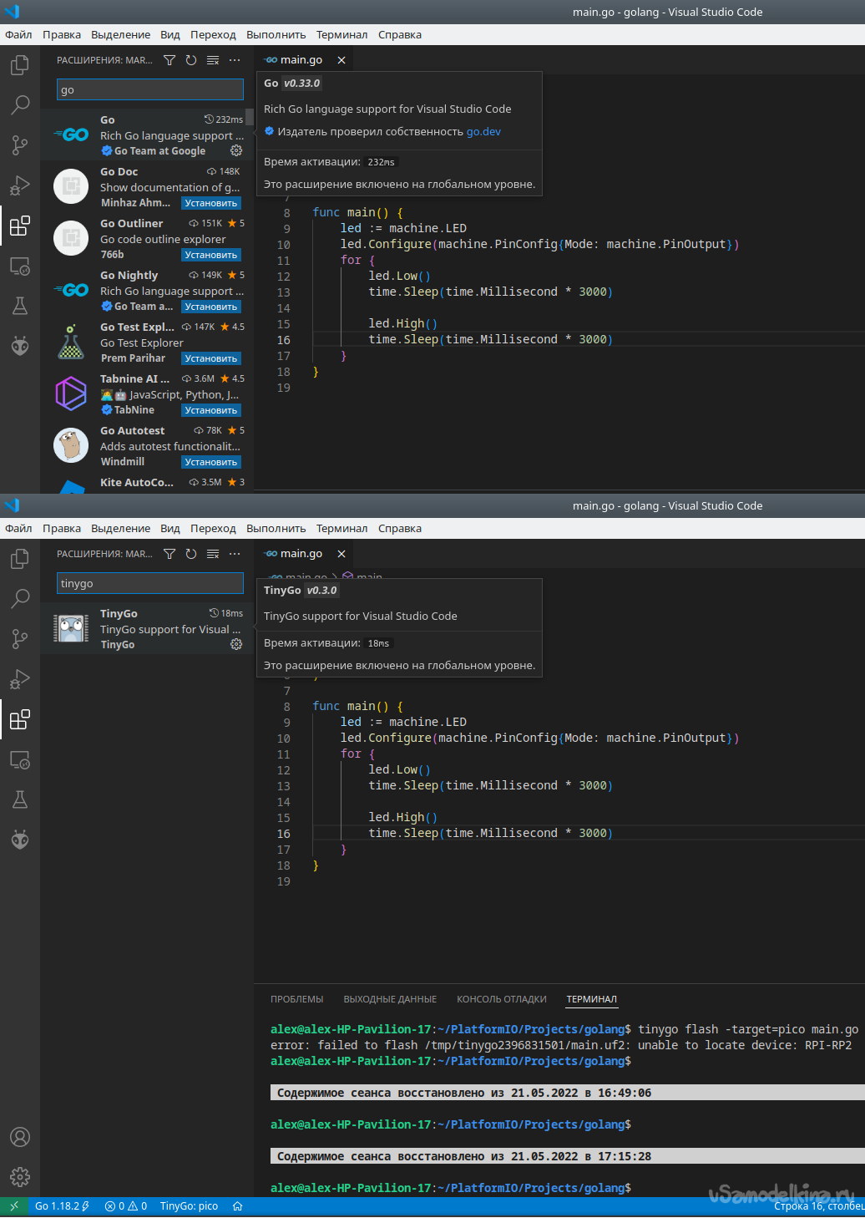Open Remote Explorer in the upper window
This screenshot has height=1218, width=865.
click(x=20, y=266)
